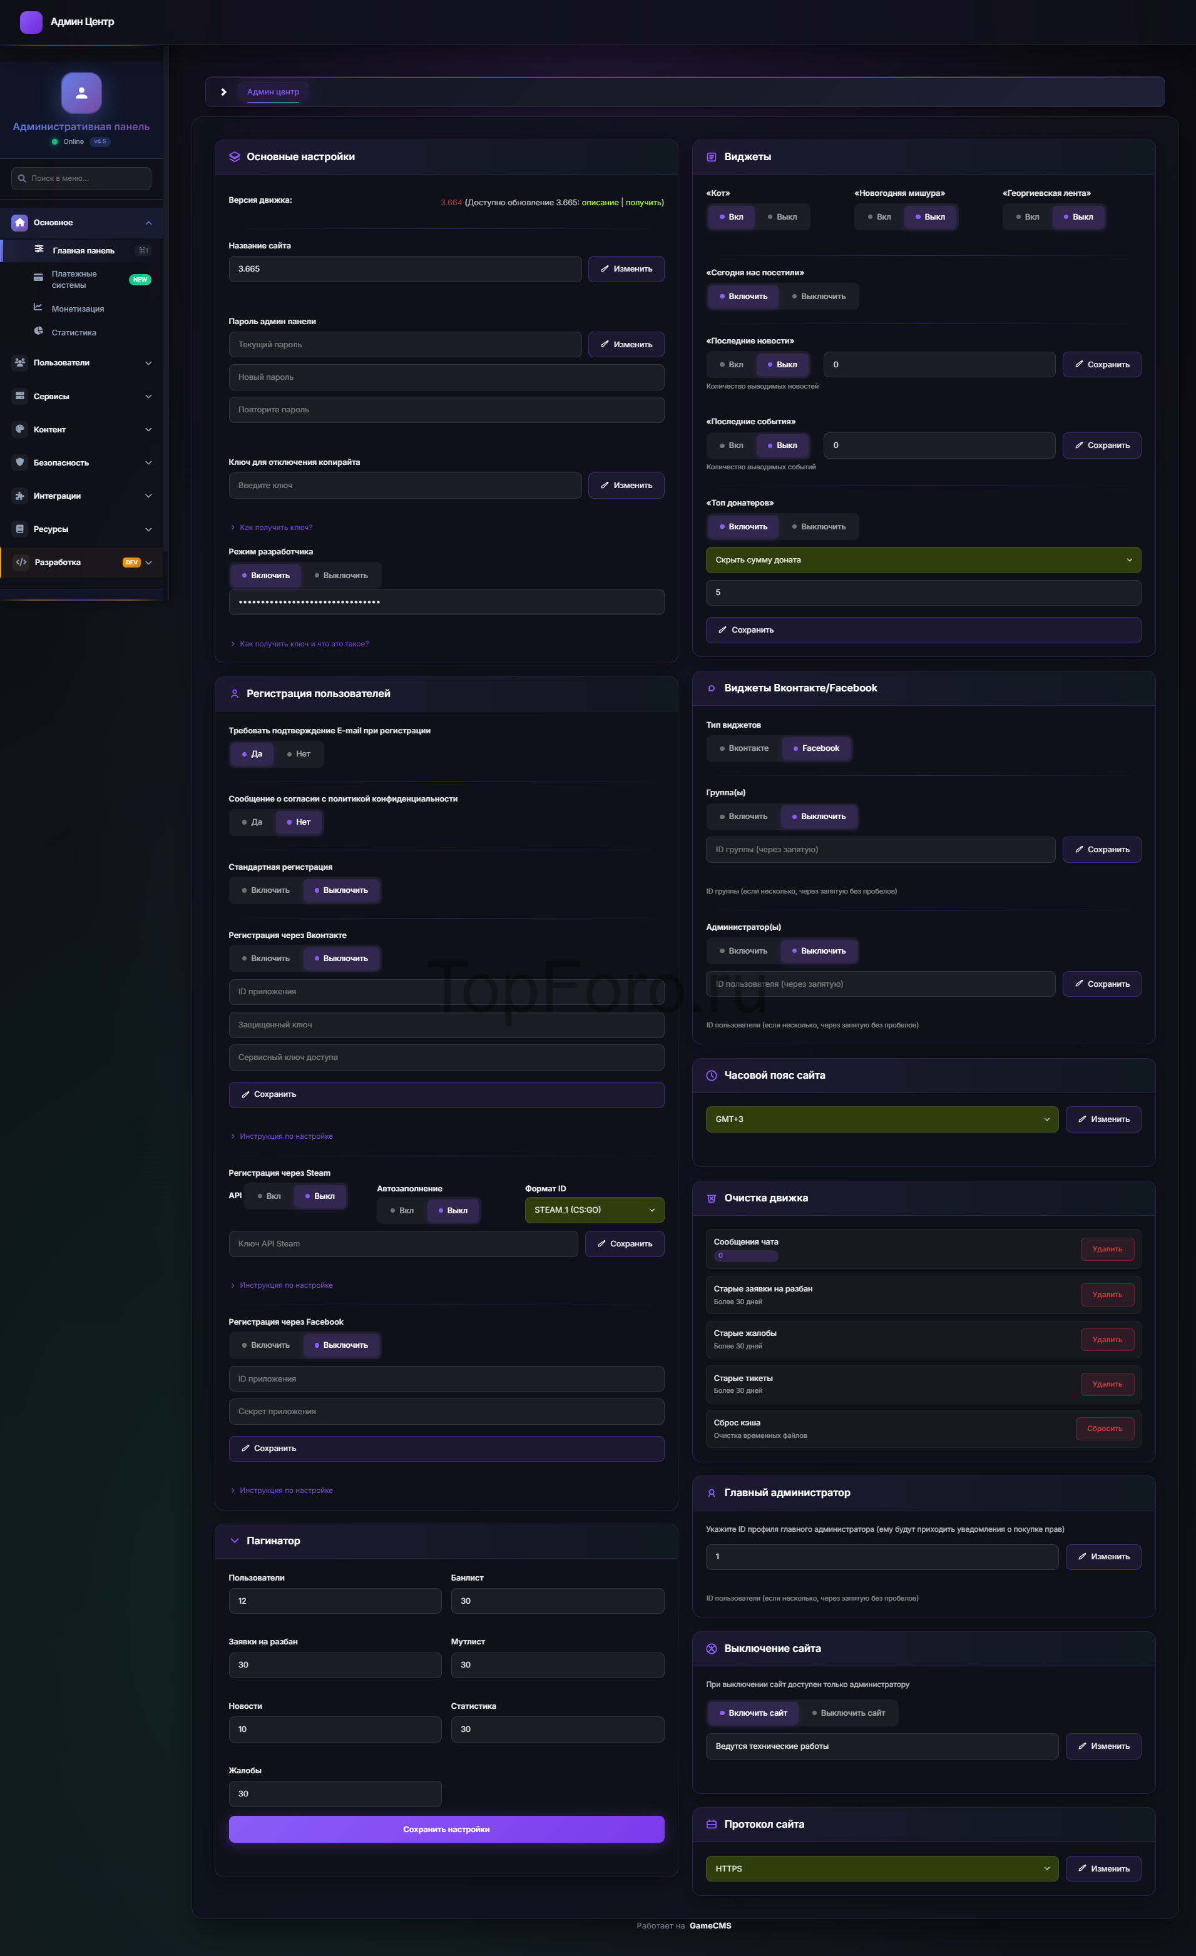Click the получить update link

click(x=643, y=203)
